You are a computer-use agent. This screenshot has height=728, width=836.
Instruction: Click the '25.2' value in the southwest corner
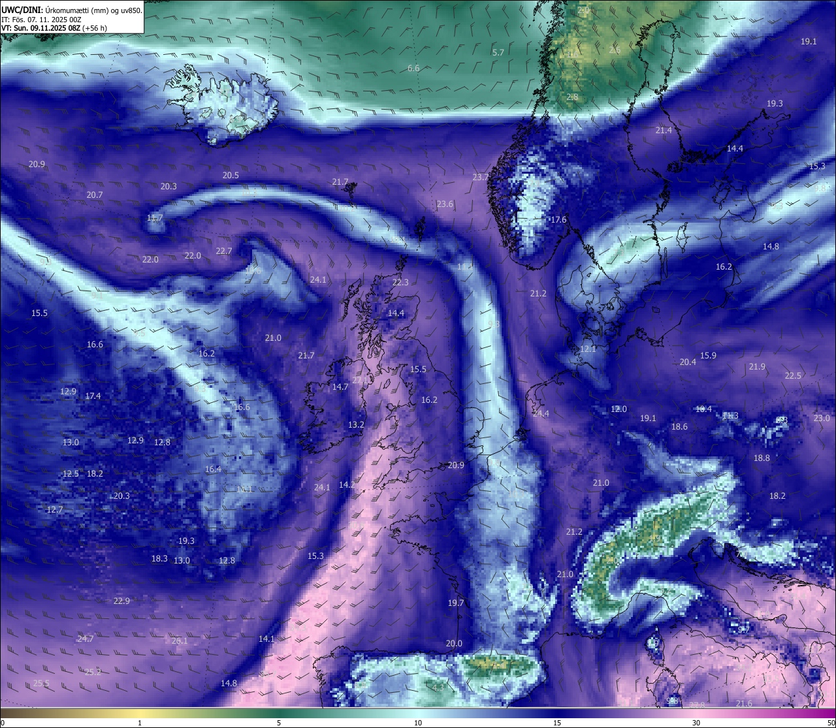pos(93,673)
